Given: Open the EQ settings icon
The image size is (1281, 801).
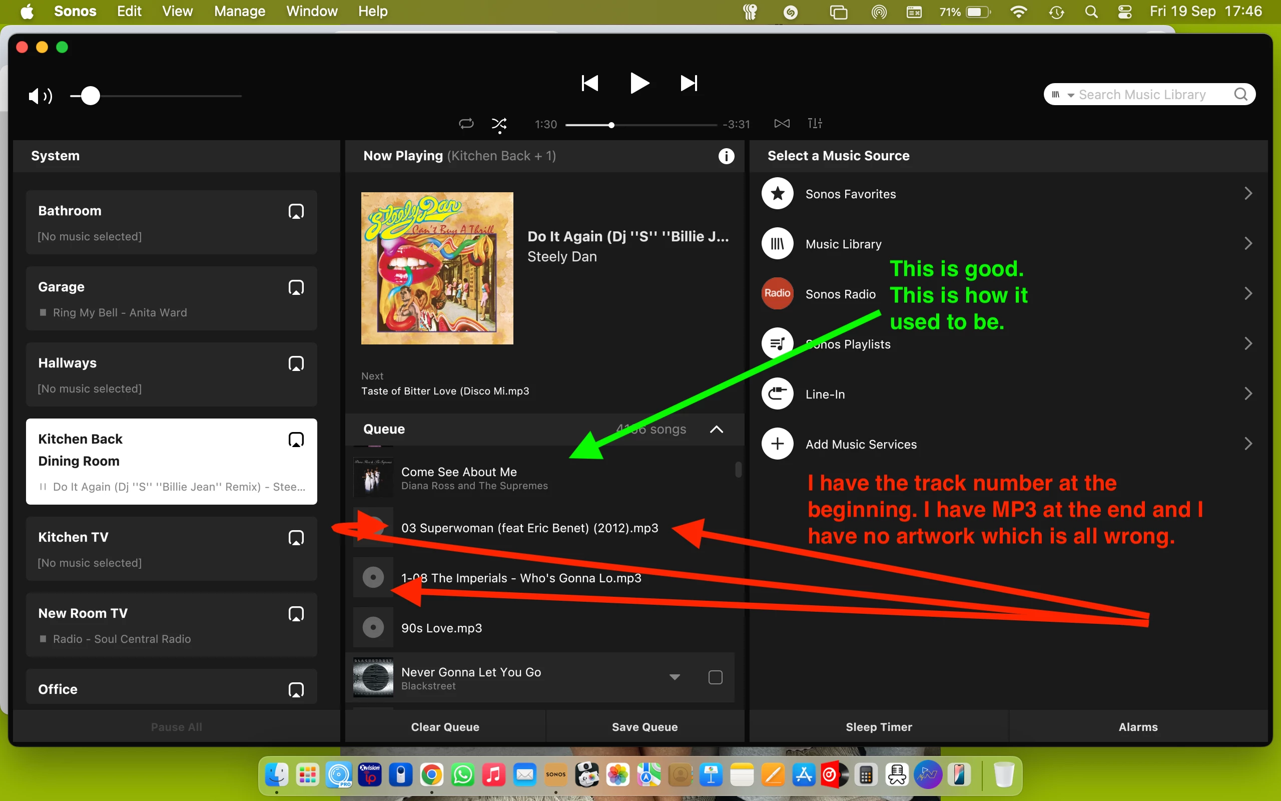Looking at the screenshot, I should click(815, 124).
